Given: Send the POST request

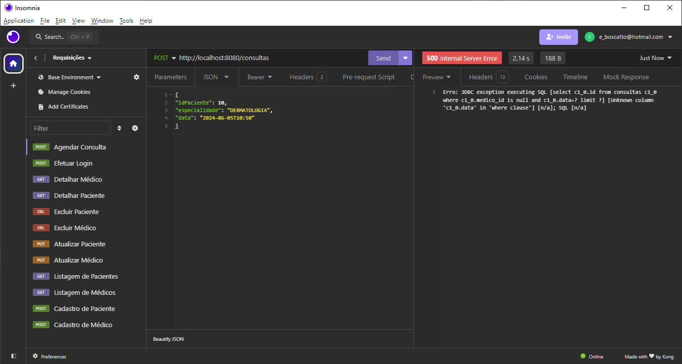Looking at the screenshot, I should click(x=383, y=58).
